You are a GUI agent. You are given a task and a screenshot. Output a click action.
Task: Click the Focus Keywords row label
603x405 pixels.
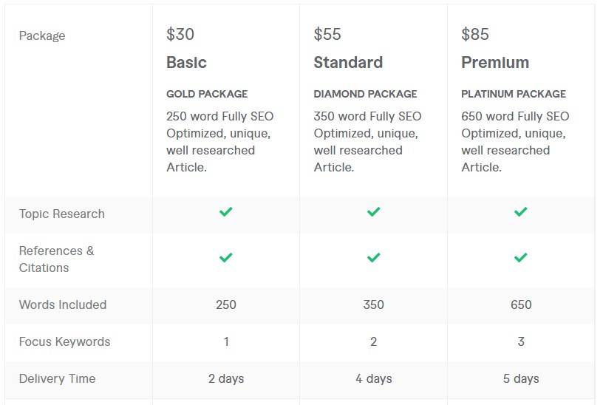[x=64, y=341]
